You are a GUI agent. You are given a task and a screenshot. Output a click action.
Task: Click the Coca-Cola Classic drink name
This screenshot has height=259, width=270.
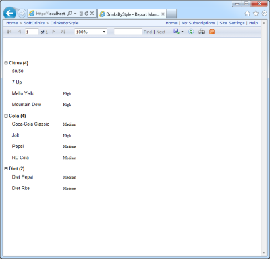[x=30, y=124]
